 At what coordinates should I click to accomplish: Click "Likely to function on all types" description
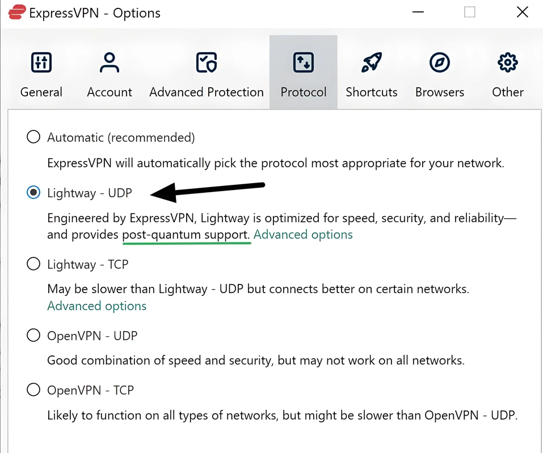[282, 415]
